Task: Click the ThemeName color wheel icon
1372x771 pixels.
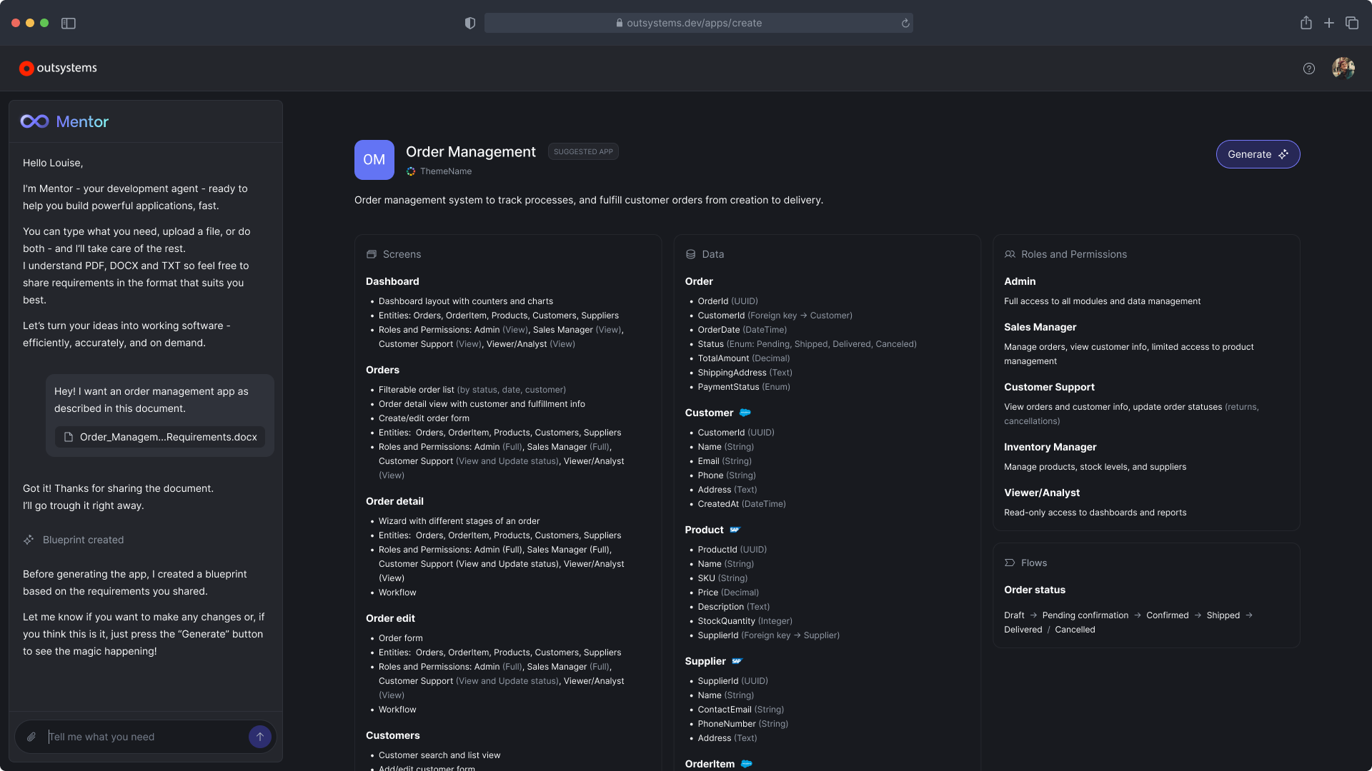Action: click(x=411, y=171)
